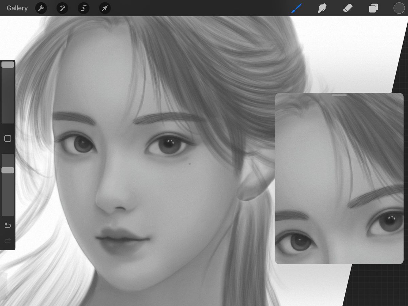The height and width of the screenshot is (306, 408).
Task: Grab the reference window top handle
Action: (x=339, y=95)
